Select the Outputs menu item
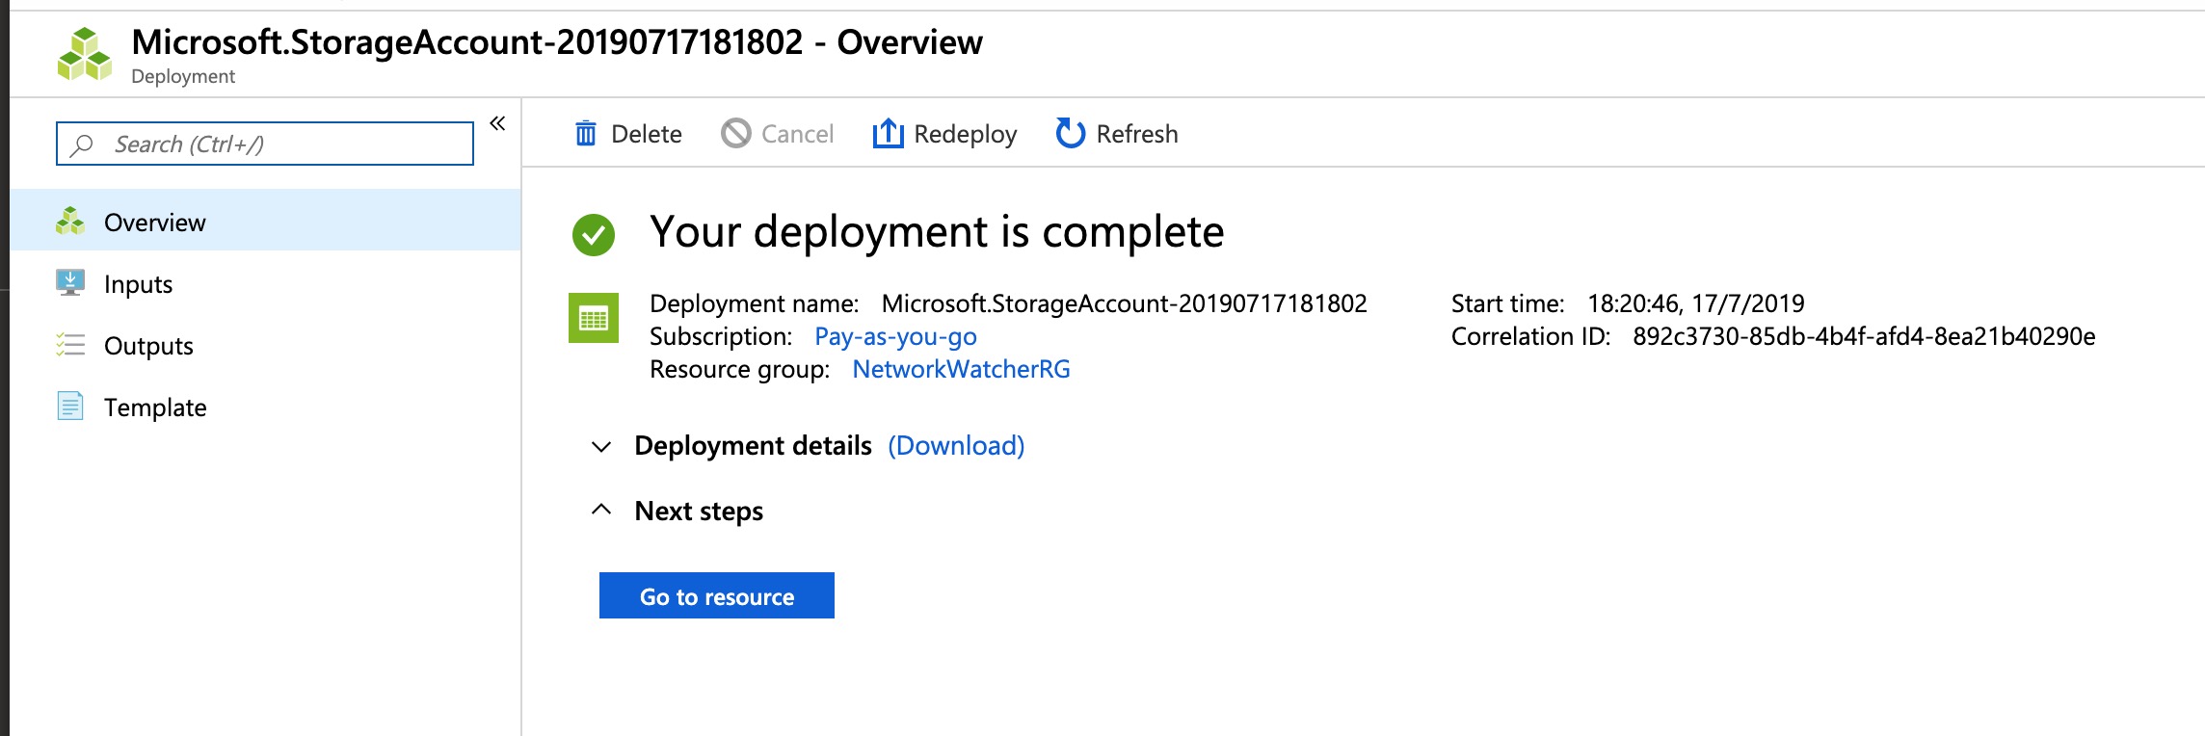The image size is (2205, 736). click(x=148, y=346)
